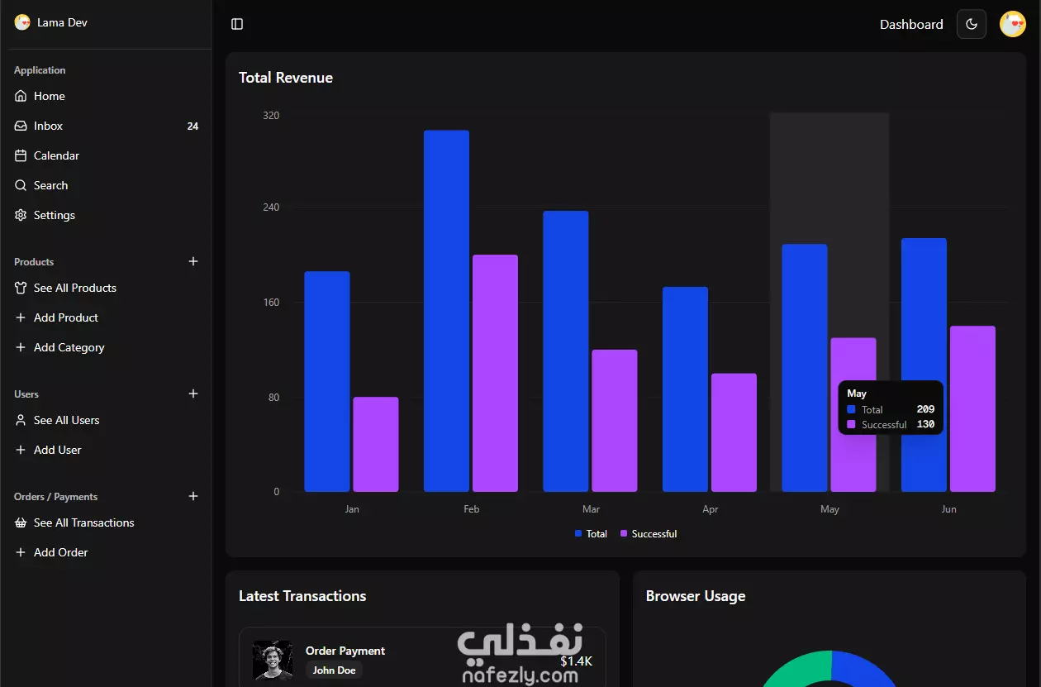The width and height of the screenshot is (1041, 687).
Task: Click the Order Payment title text
Action: [345, 651]
